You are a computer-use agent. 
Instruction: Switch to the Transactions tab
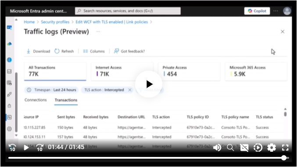[66, 100]
